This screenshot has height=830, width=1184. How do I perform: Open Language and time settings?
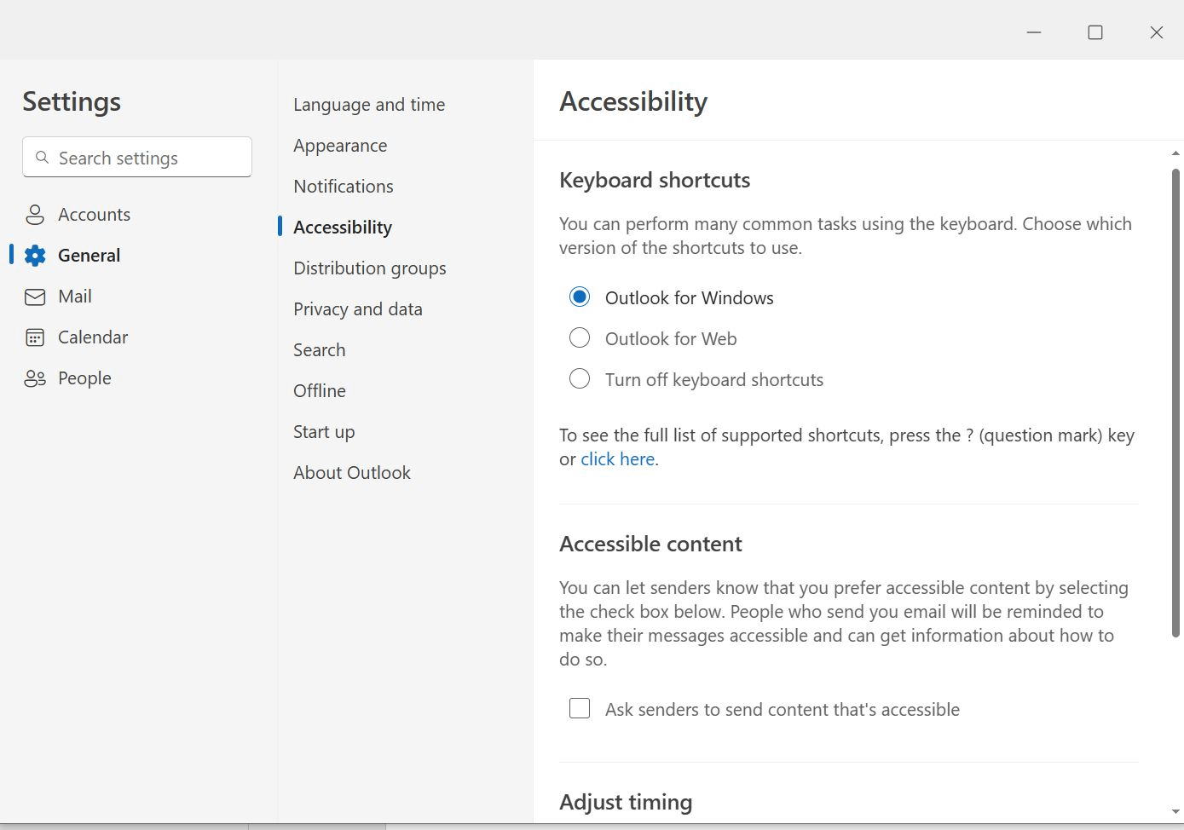[x=368, y=104]
